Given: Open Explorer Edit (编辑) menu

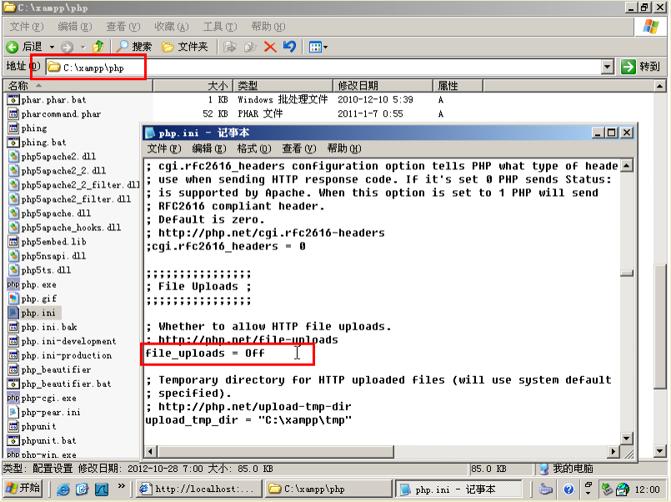Looking at the screenshot, I should 75,27.
